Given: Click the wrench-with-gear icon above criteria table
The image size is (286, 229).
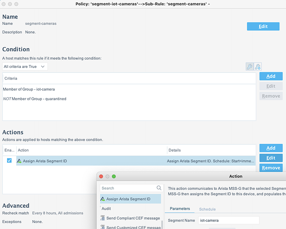Looking at the screenshot, I should [258, 67].
